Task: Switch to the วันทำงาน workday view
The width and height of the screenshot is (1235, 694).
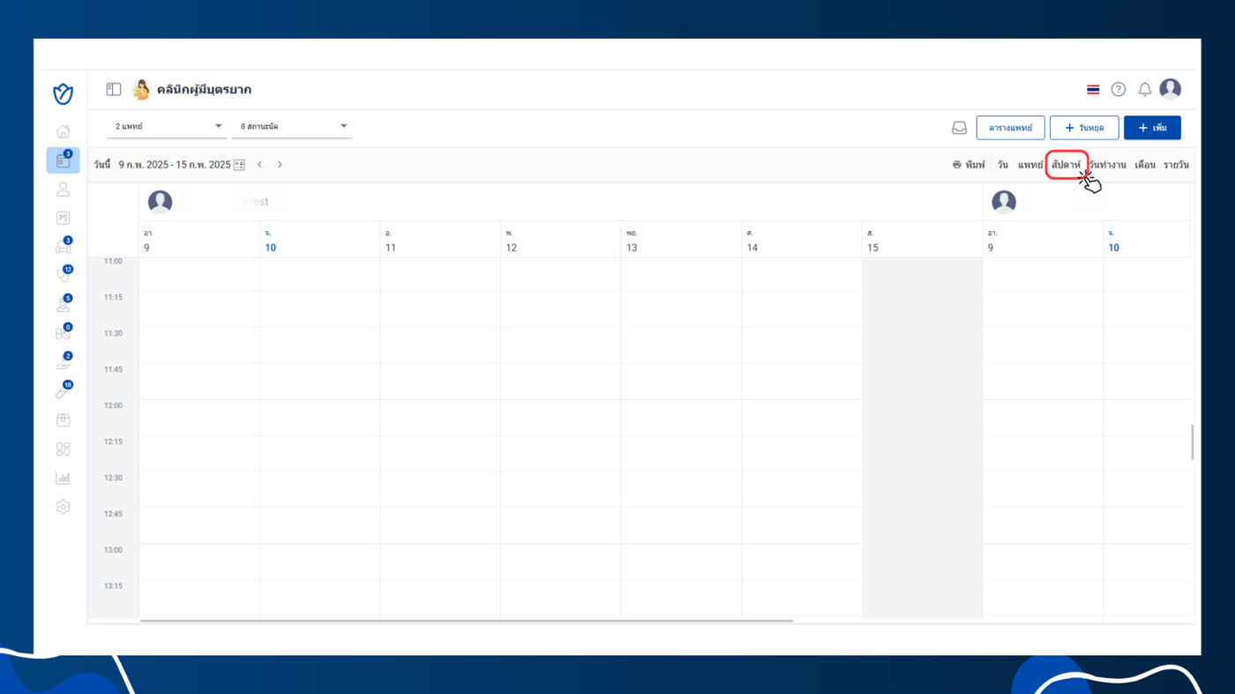Action: (1107, 165)
